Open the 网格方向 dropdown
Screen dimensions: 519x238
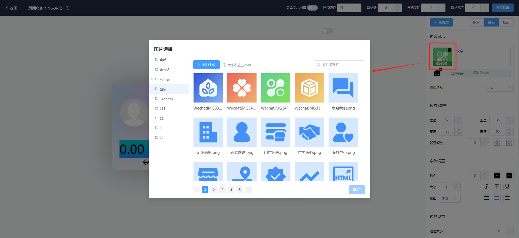tap(349, 8)
